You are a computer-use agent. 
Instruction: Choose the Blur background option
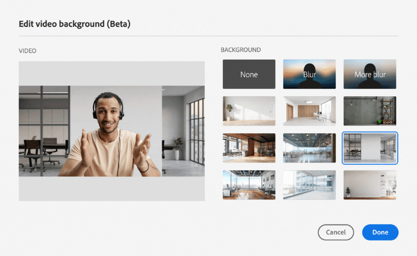309,74
